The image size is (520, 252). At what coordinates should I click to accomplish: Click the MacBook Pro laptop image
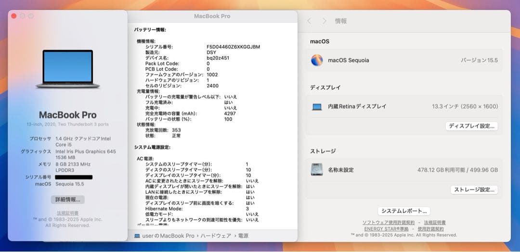67,69
